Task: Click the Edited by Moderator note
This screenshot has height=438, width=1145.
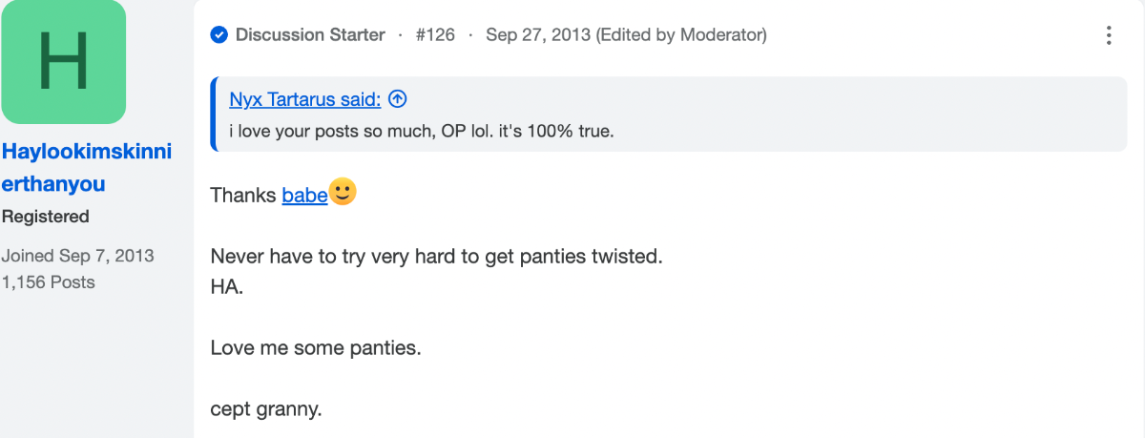Action: click(681, 35)
